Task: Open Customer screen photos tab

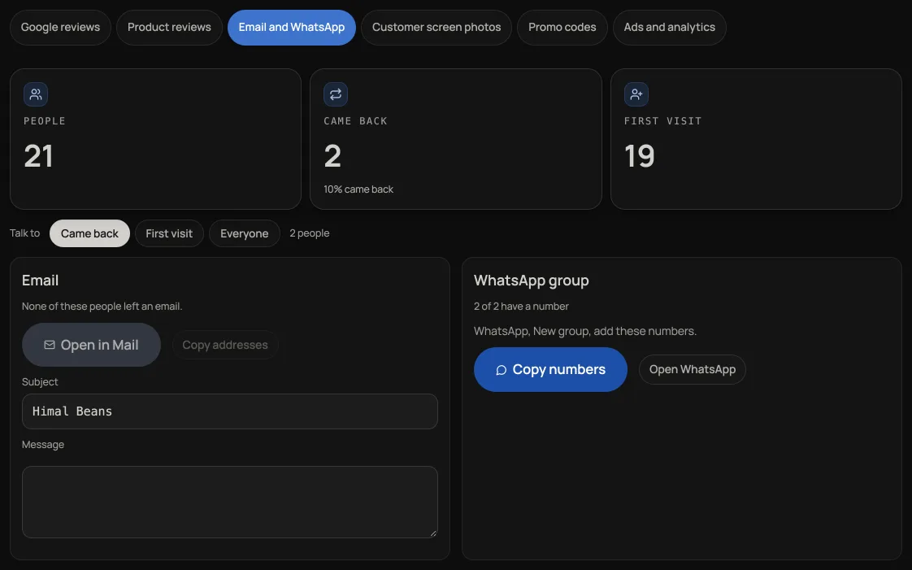Action: tap(436, 28)
